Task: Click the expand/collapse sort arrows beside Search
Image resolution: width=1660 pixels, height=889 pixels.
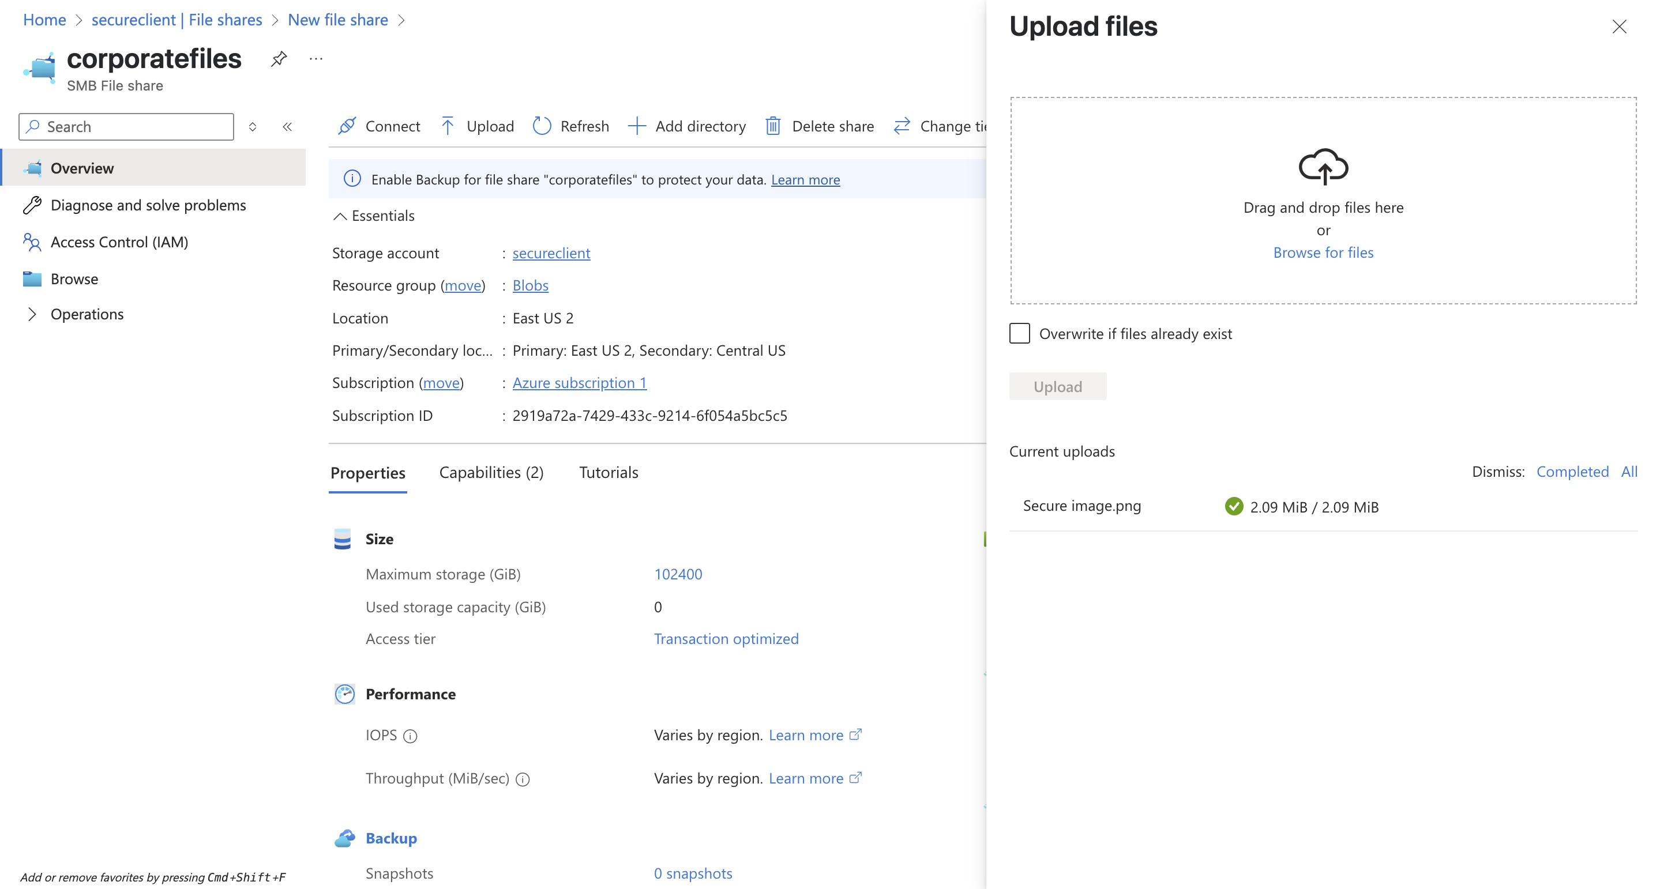Action: (253, 126)
